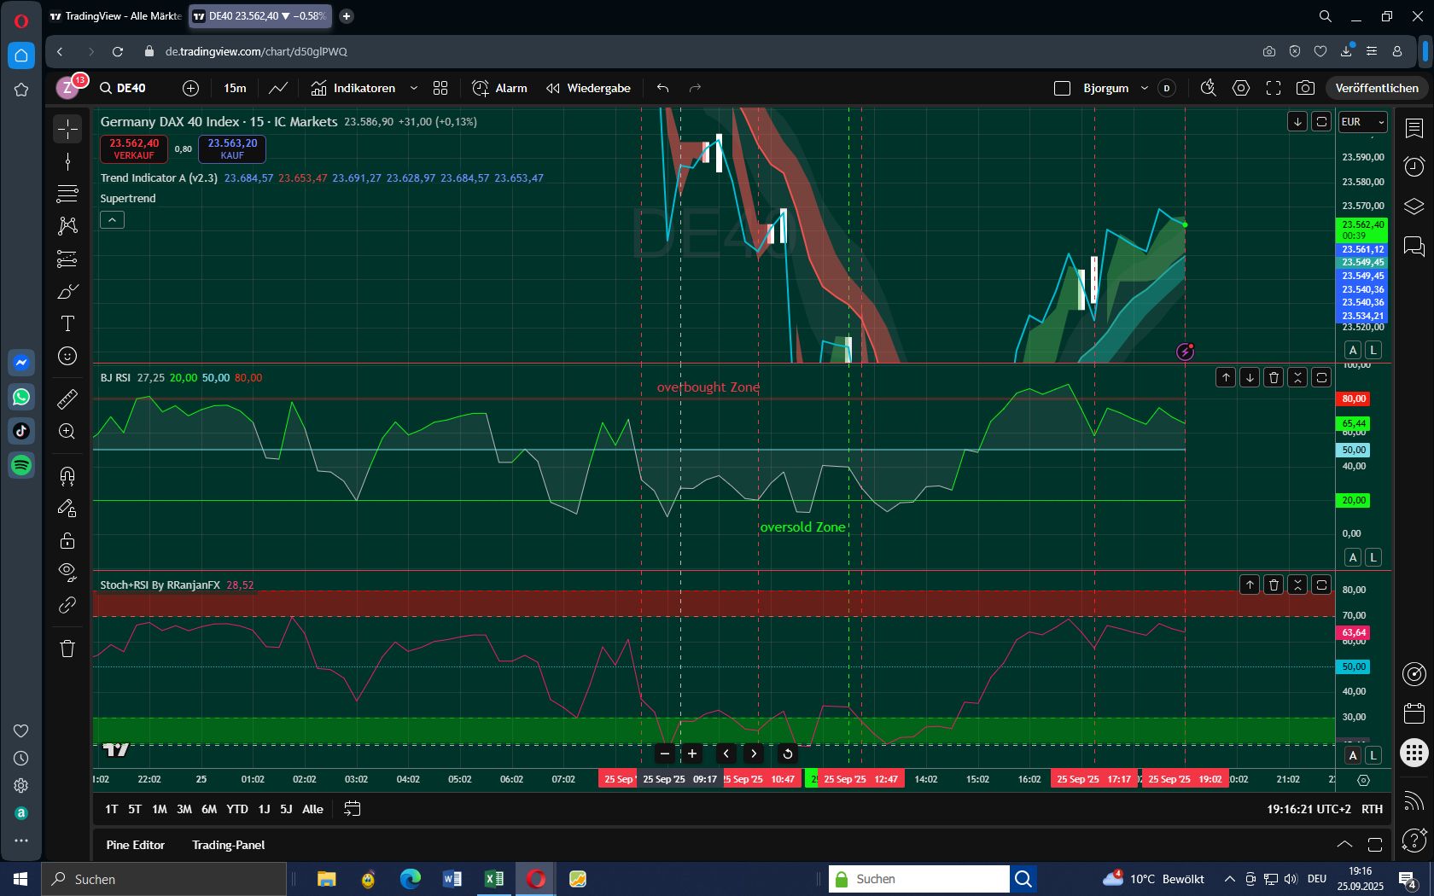
Task: Open the Pine Editor tab
Action: tap(135, 845)
